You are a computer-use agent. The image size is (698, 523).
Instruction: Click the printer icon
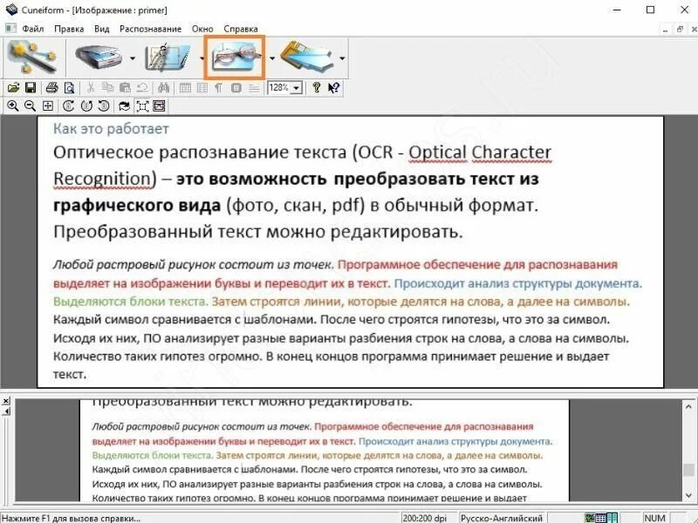[x=52, y=88]
